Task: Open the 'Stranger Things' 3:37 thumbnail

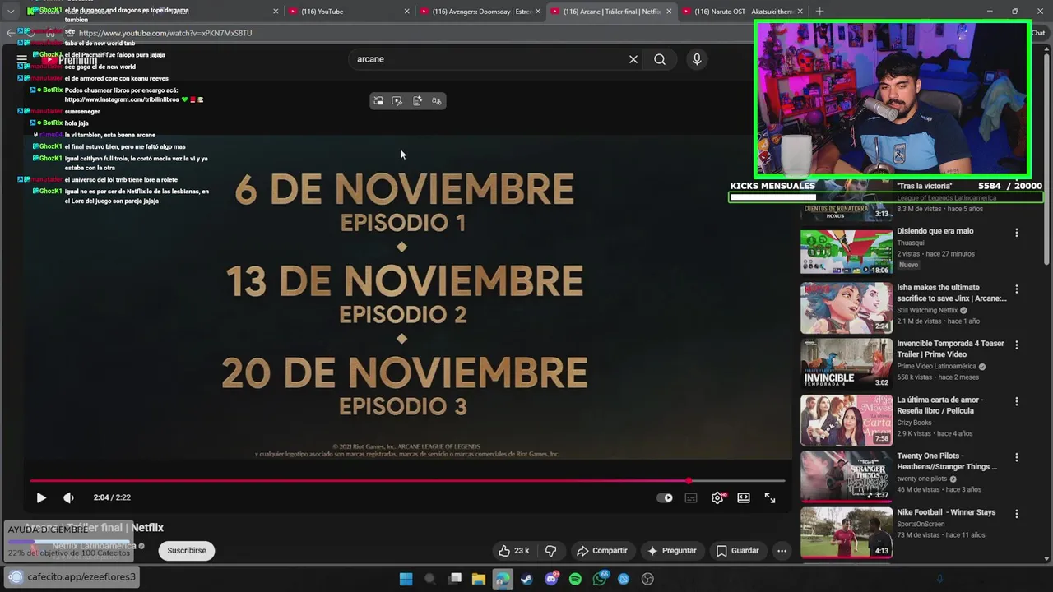Action: 847,475
